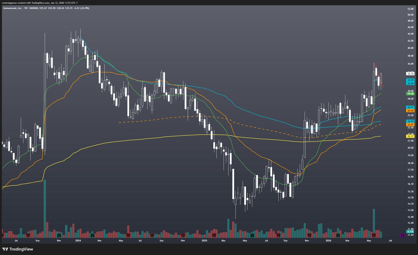This screenshot has width=418, height=255.
Task: Select the dashed orange moving average line
Action: point(251,125)
